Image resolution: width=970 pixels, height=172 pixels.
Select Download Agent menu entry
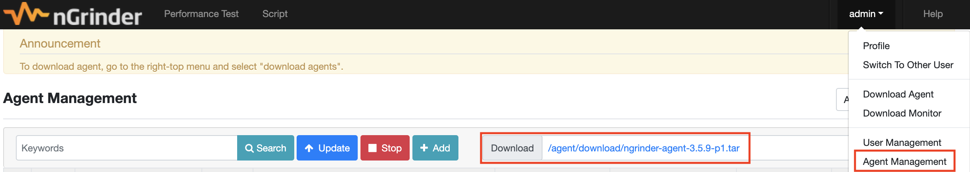click(x=898, y=94)
